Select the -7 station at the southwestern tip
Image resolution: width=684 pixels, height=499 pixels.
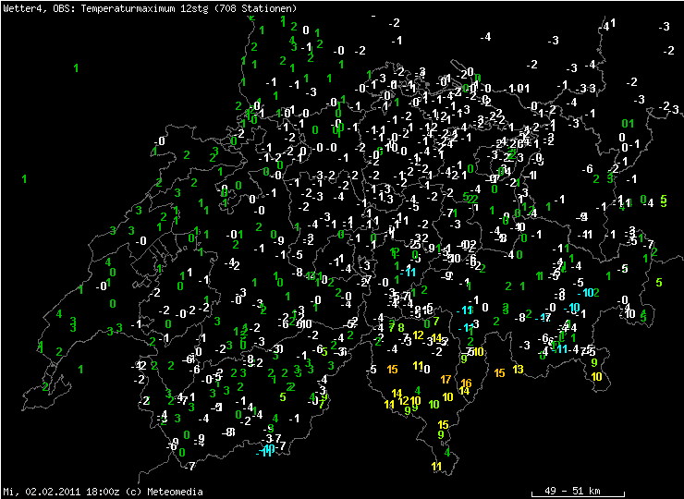(x=190, y=465)
